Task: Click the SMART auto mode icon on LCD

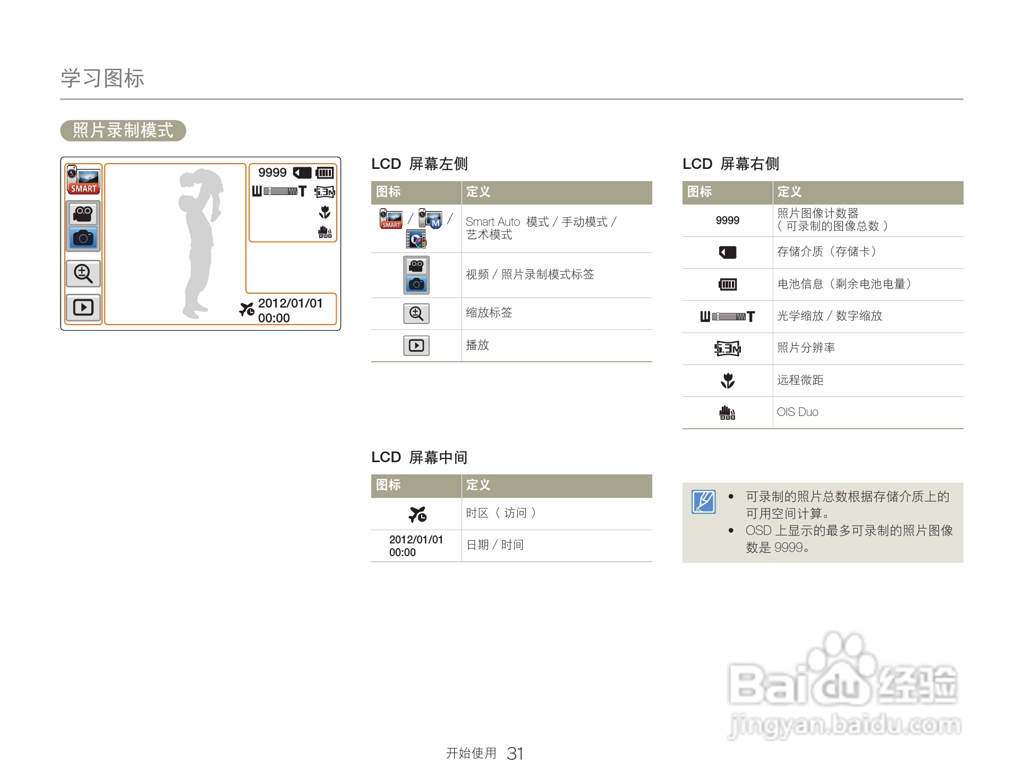Action: click(x=83, y=181)
